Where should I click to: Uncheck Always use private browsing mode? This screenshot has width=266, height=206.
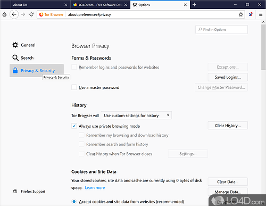(74, 126)
